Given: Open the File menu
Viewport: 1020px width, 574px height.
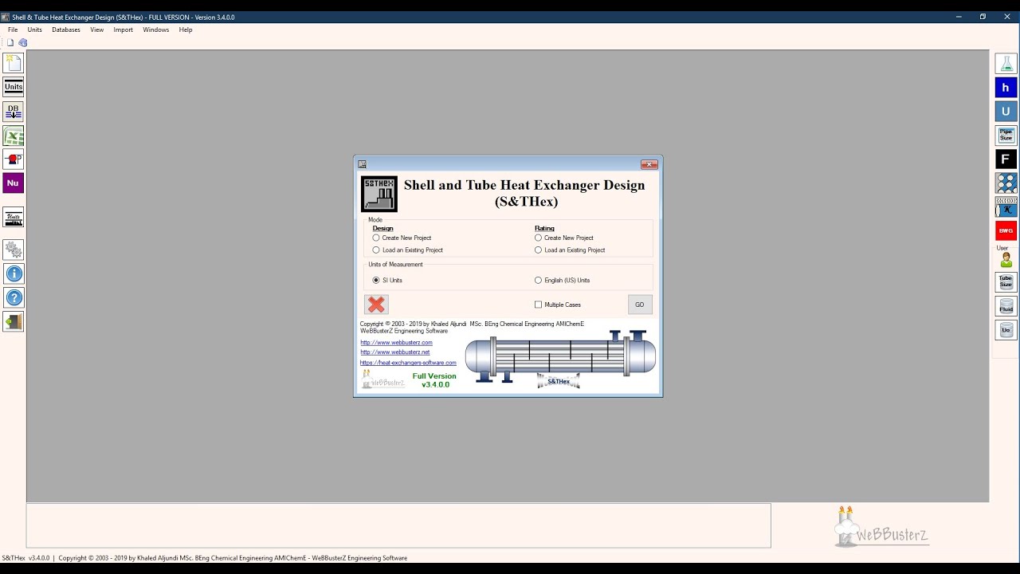Looking at the screenshot, I should click(x=13, y=29).
